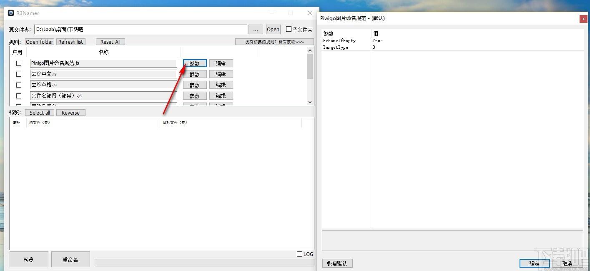Click 取消 in parameter dialog
590x271 pixels.
tap(567, 263)
